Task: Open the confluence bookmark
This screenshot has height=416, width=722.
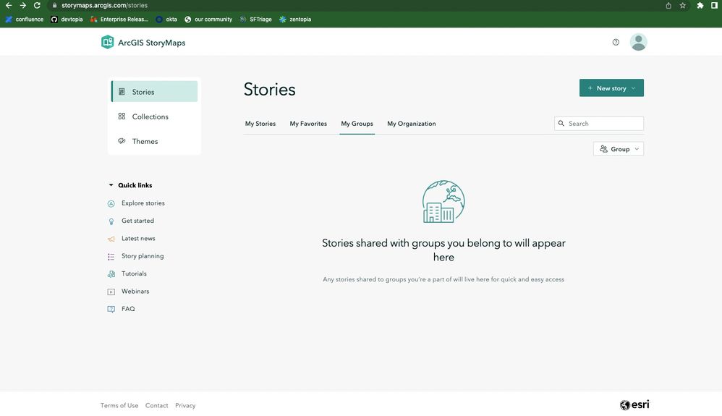Action: coord(24,20)
